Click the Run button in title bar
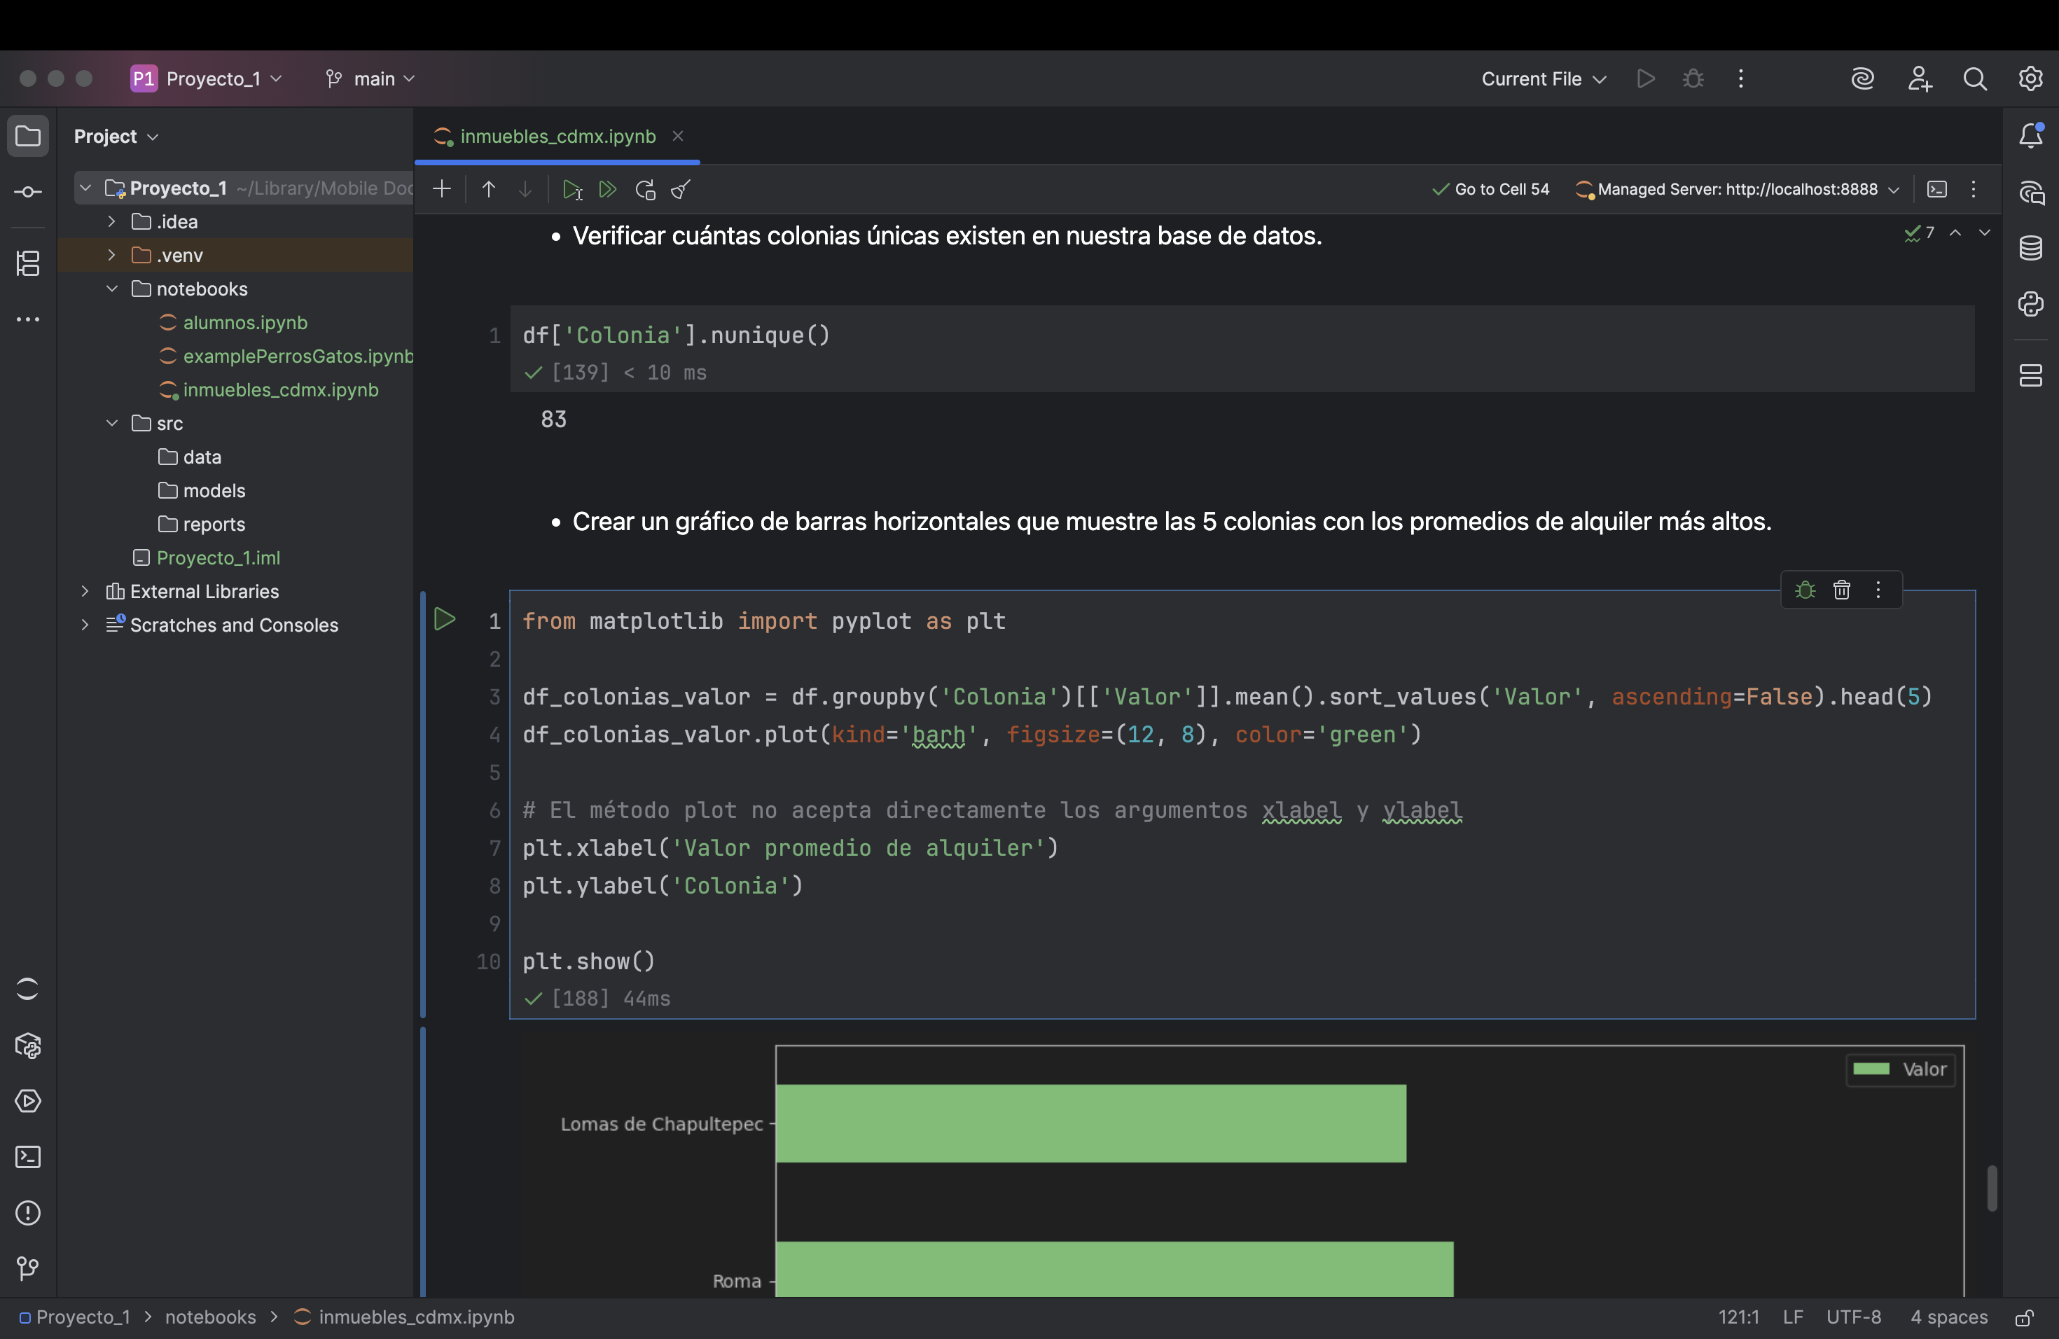The image size is (2059, 1339). click(1646, 78)
